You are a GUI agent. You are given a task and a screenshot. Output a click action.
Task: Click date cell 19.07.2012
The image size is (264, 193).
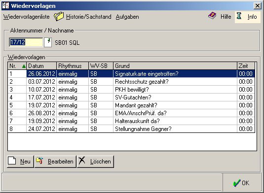pyautogui.click(x=41, y=105)
